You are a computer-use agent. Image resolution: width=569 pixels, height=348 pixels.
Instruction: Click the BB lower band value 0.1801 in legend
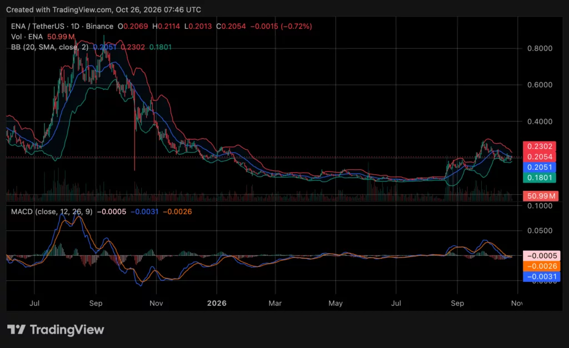(x=161, y=47)
